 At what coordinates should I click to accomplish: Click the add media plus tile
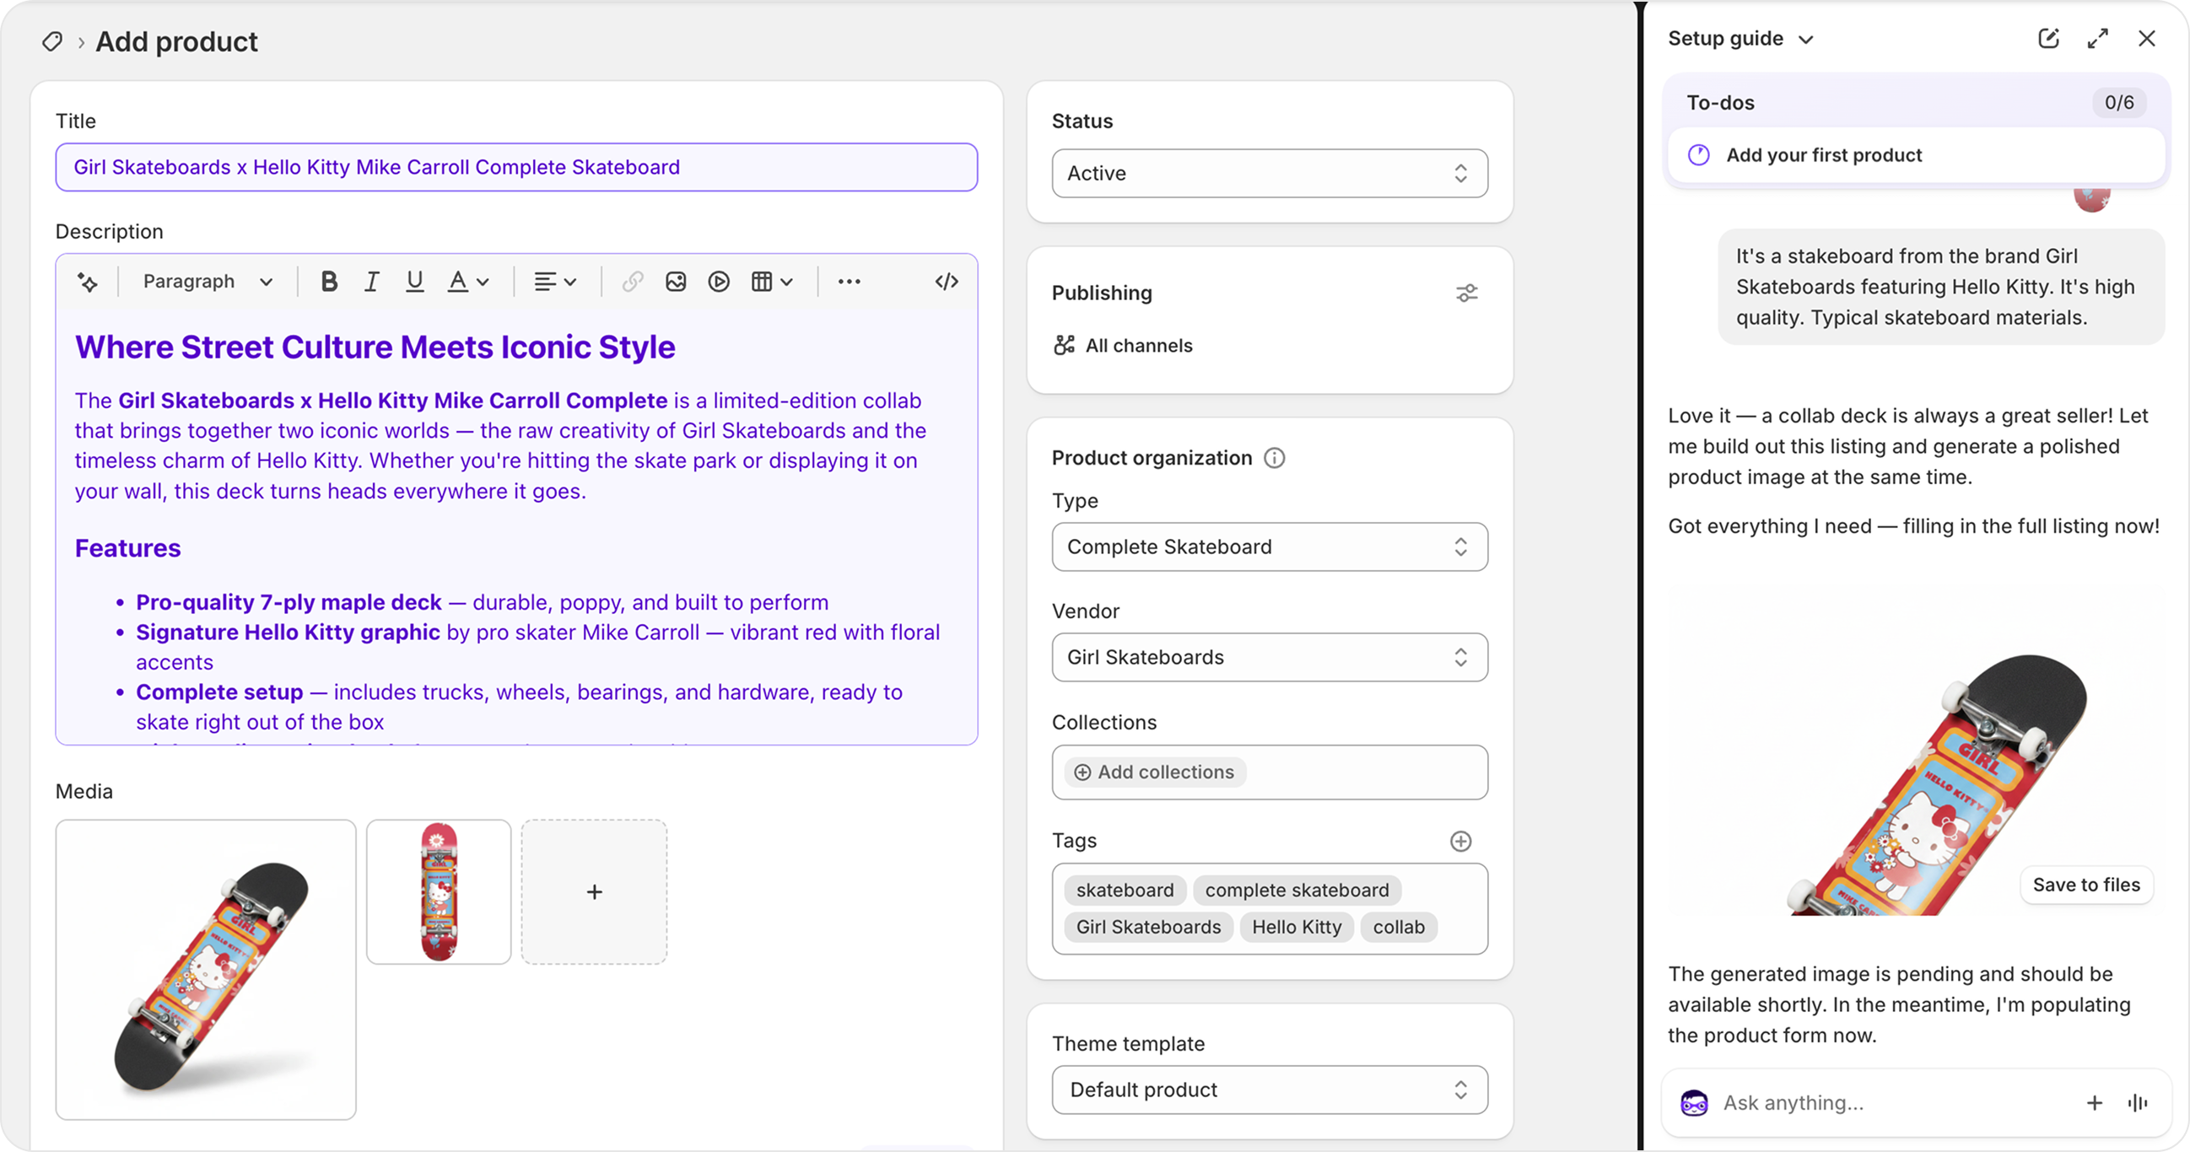click(x=594, y=892)
